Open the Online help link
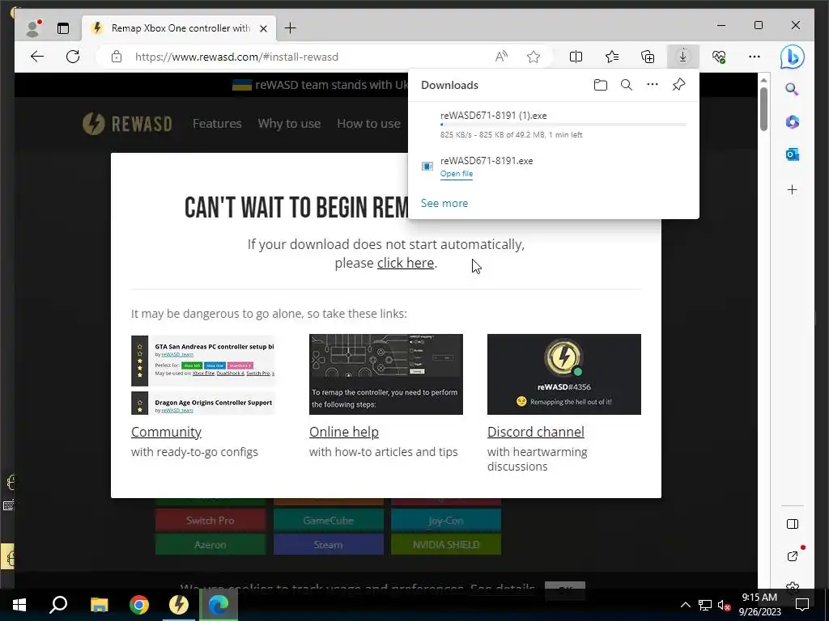Viewport: 829px width, 621px height. click(x=343, y=432)
